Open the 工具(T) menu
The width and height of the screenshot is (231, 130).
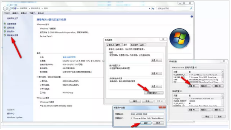tap(32, 13)
